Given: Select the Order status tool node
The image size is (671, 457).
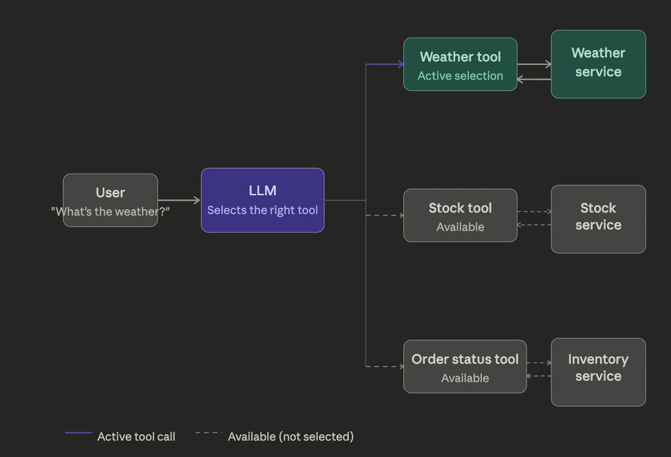Looking at the screenshot, I should pyautogui.click(x=465, y=366).
